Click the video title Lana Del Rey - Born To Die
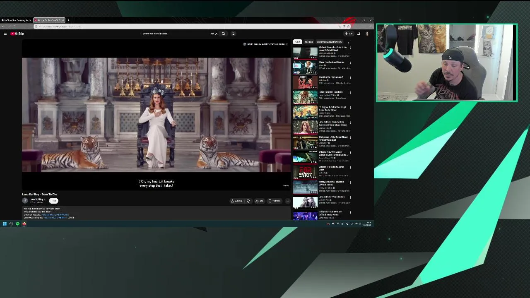530x298 pixels. pos(39,194)
